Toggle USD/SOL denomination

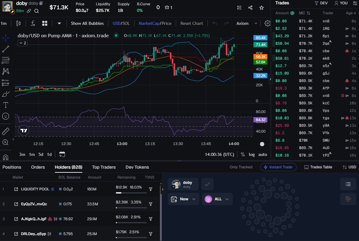(x=121, y=23)
